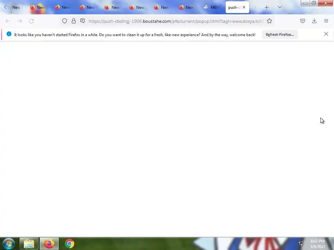This screenshot has width=334, height=250.
Task: Bookmark this page with the star
Action: 269,21
